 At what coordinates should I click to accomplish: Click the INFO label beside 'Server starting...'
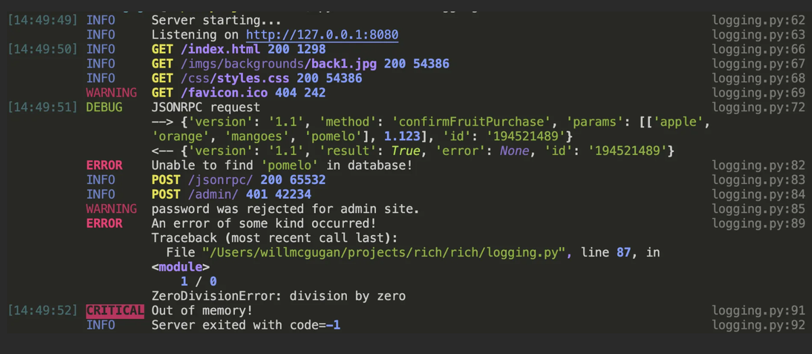(101, 20)
